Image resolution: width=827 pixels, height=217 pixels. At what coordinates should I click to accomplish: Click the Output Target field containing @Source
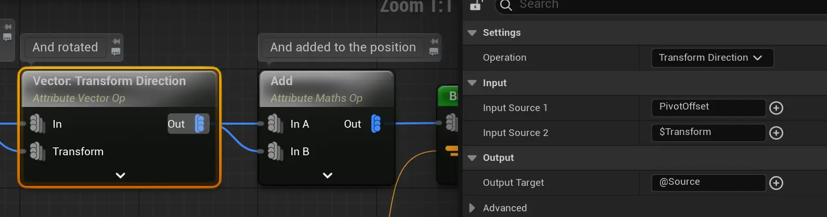pyautogui.click(x=708, y=182)
